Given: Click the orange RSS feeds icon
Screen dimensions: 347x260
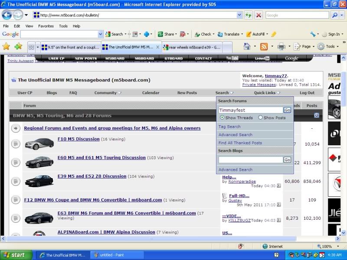Looking at the screenshot, I should [x=264, y=47].
